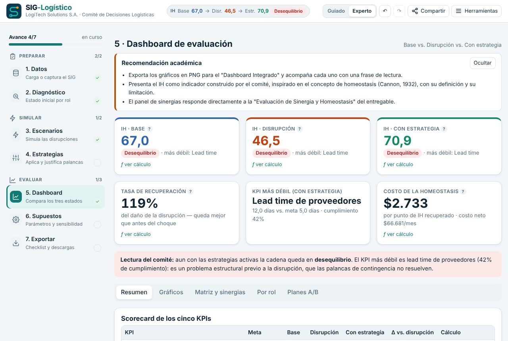Click the SIG-Logístico app logo icon
Image resolution: width=508 pixels, height=341 pixels.
(14, 11)
